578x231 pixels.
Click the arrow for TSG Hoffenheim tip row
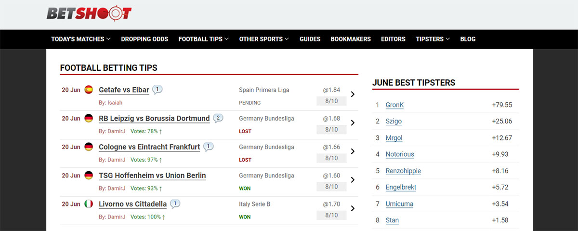coord(353,180)
